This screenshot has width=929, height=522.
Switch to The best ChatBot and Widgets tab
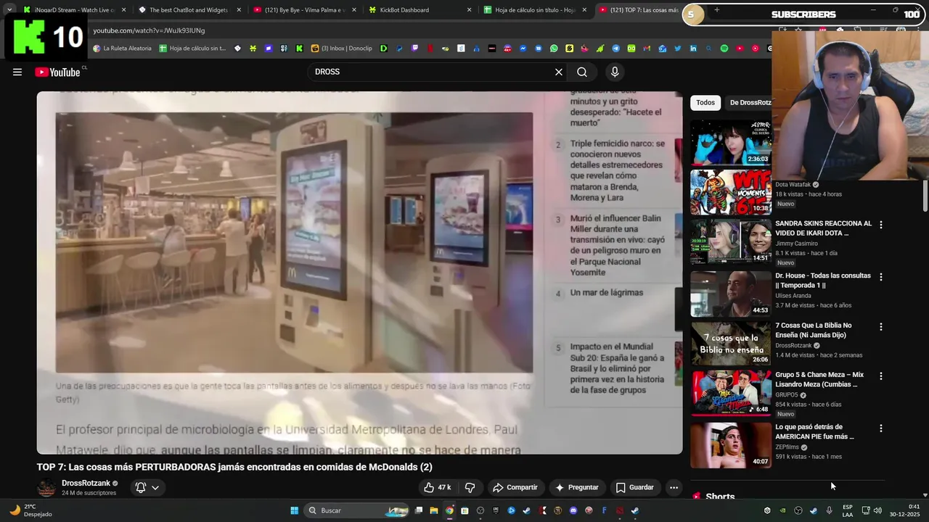[189, 10]
